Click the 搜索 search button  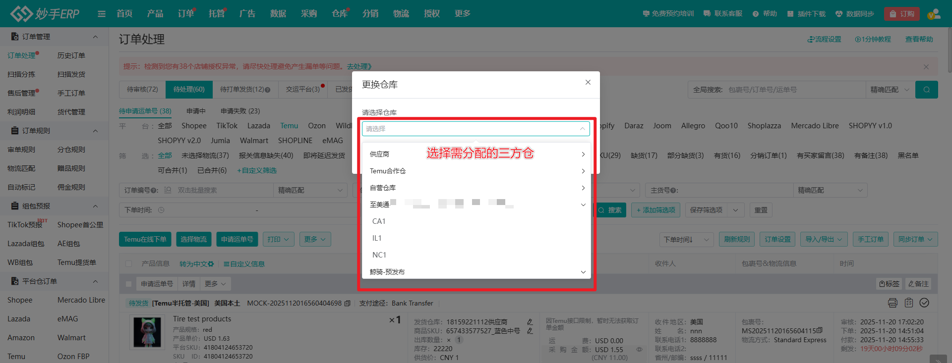610,210
